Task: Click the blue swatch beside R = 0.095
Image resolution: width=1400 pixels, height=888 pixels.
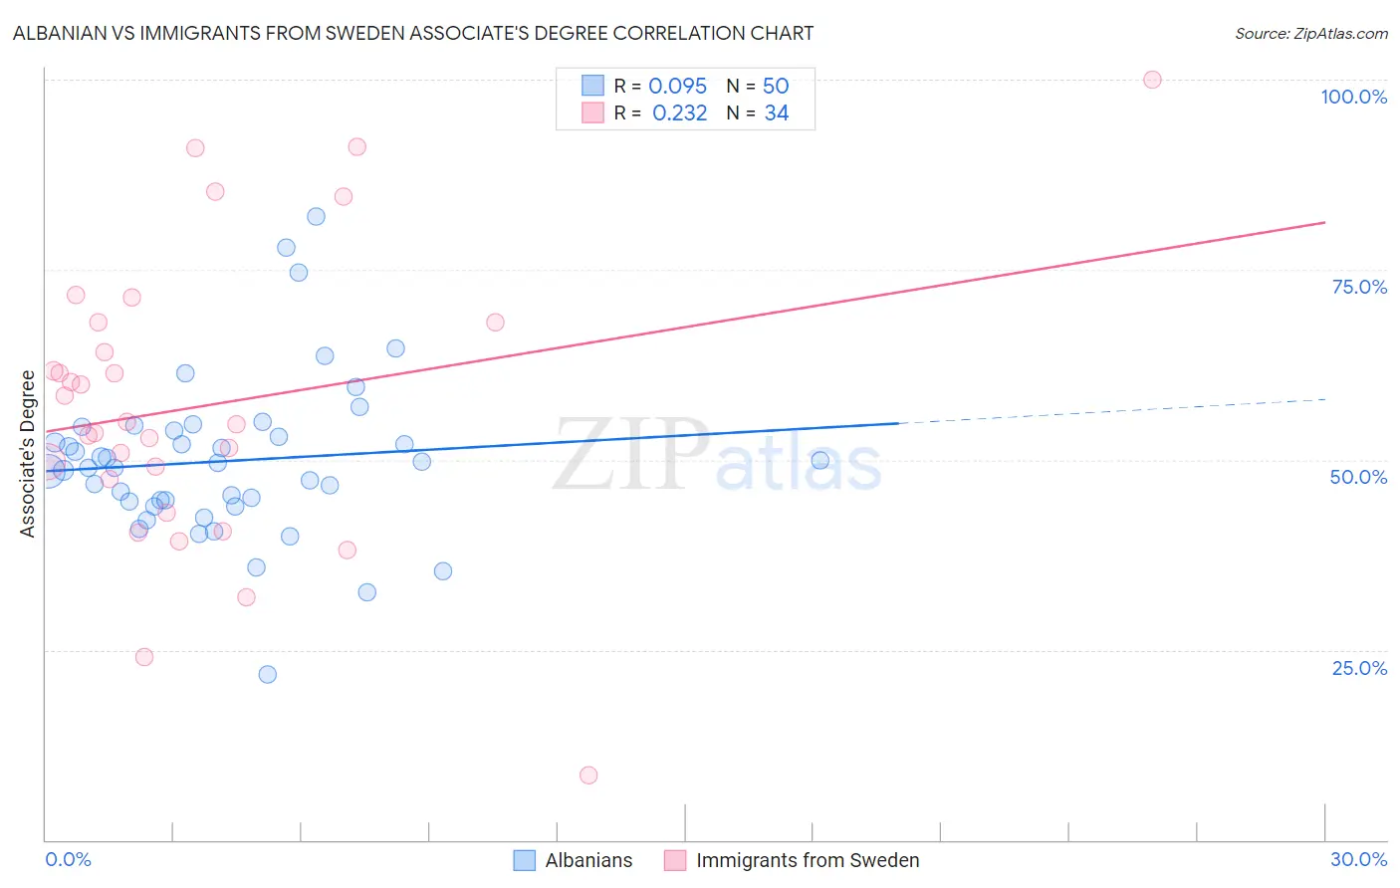Action: point(592,86)
